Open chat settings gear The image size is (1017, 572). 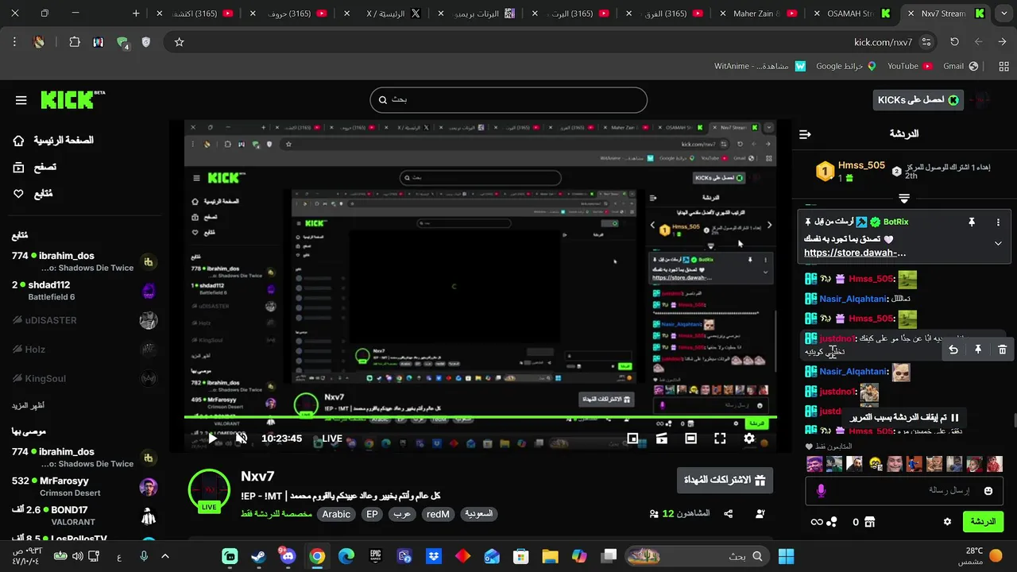click(947, 522)
